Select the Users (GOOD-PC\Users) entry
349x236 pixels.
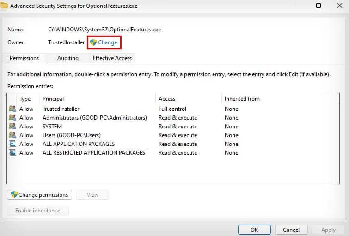pos(72,135)
